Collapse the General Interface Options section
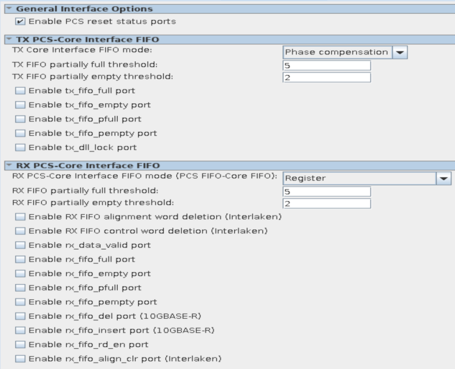 click(8, 9)
